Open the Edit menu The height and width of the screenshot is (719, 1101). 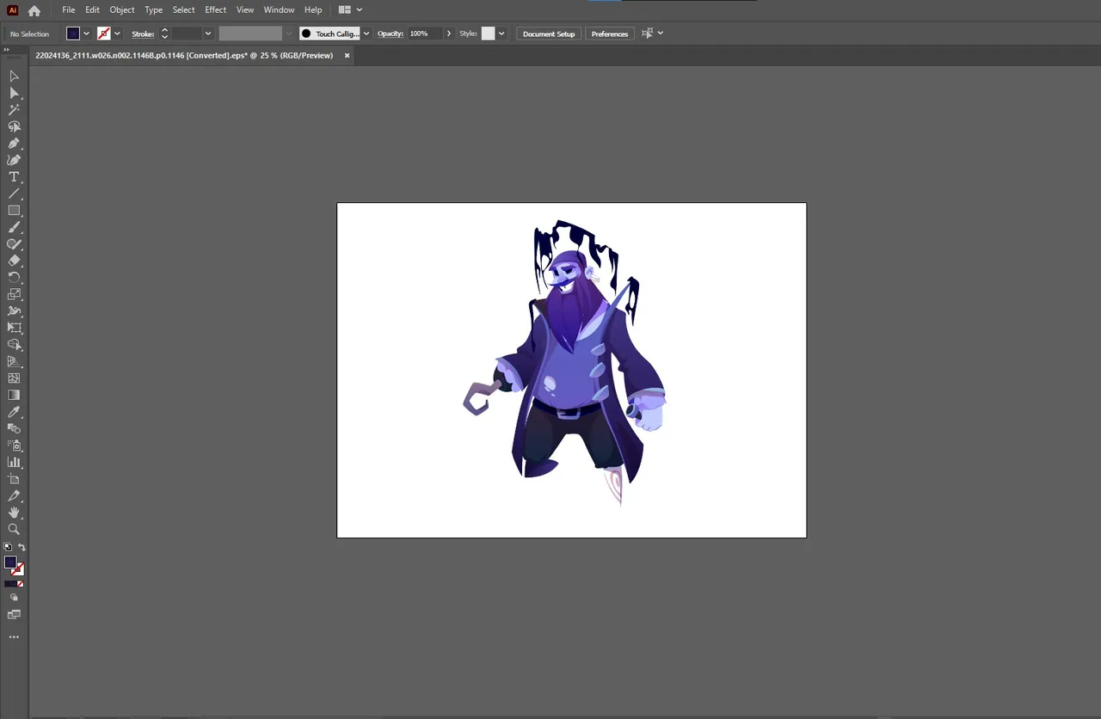92,10
